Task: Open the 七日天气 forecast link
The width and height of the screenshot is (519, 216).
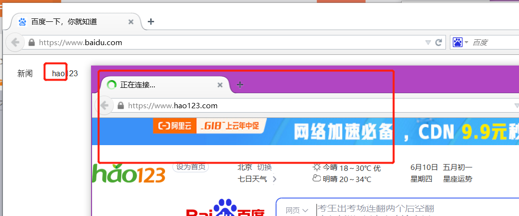Action: [x=252, y=179]
